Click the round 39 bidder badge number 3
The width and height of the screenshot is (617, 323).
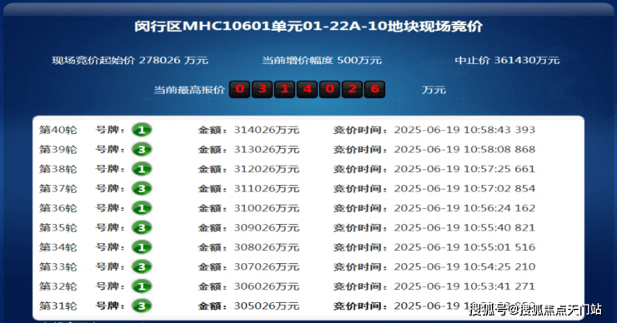(x=142, y=149)
